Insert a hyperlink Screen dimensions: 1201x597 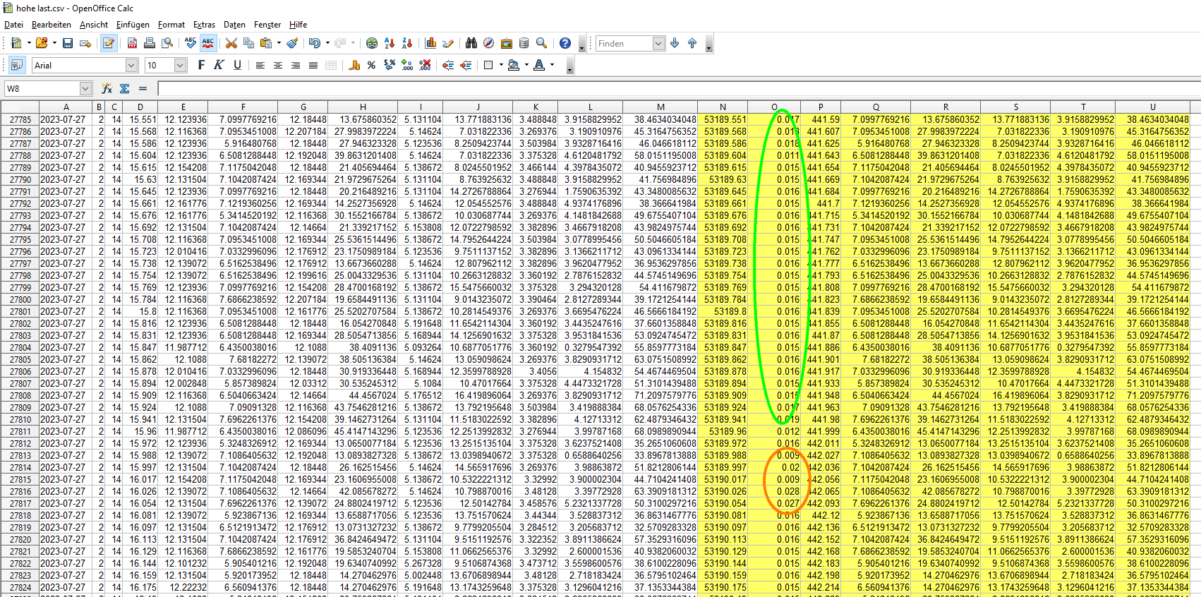[x=372, y=43]
